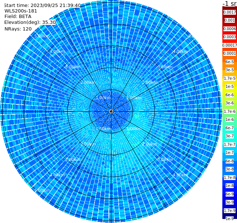Select the 1e-6 colorbar label

coord(230,119)
